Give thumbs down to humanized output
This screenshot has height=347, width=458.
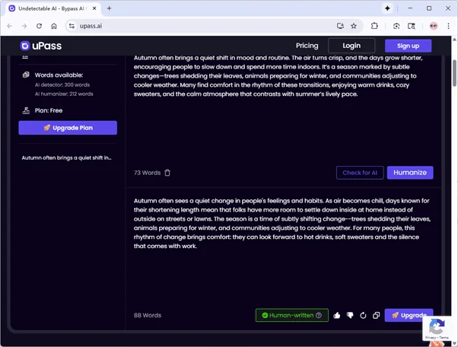click(x=350, y=315)
